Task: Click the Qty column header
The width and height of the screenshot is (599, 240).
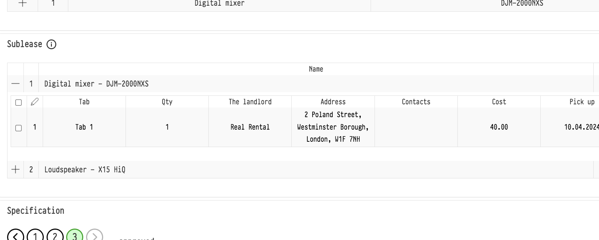Action: [x=167, y=102]
